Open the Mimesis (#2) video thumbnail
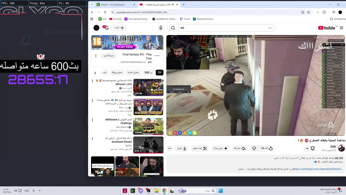The height and width of the screenshot is (195, 346). tap(148, 87)
